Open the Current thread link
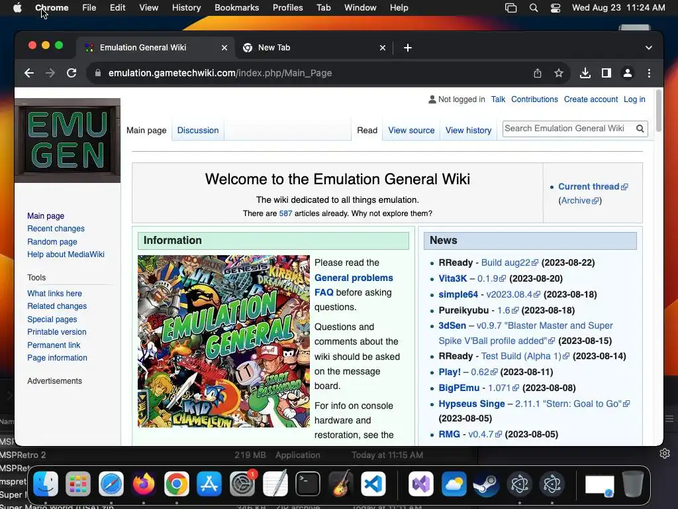 click(x=593, y=186)
